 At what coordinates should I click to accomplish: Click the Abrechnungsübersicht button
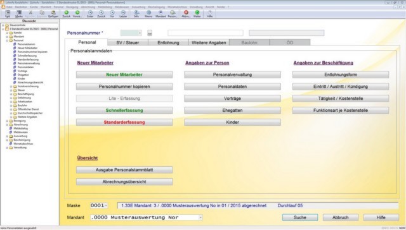click(124, 182)
